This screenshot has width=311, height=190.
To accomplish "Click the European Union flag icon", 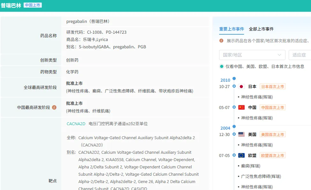I will point(241,155).
